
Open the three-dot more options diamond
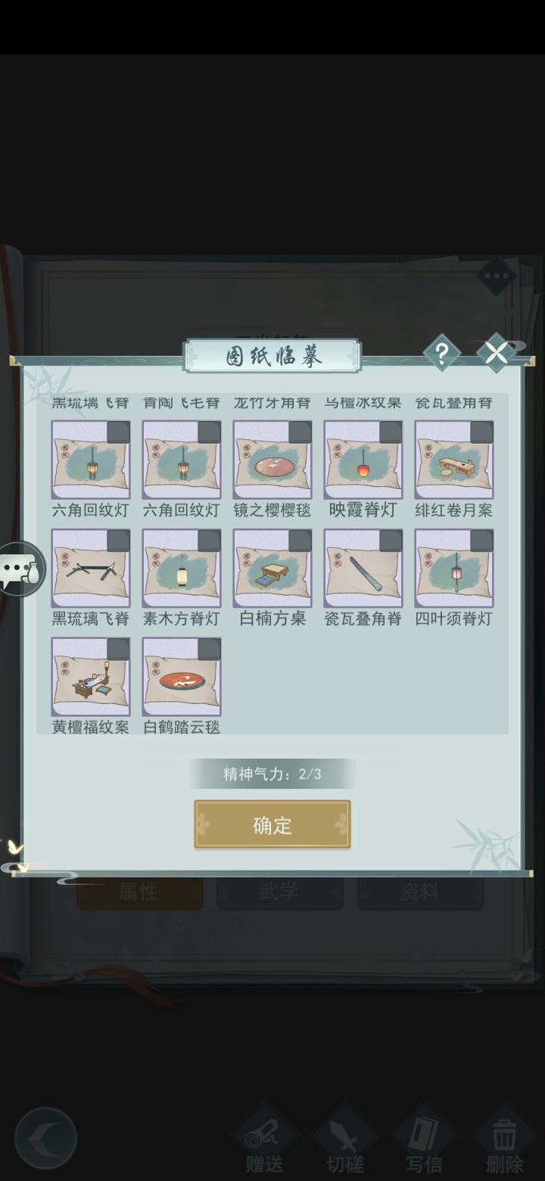click(x=497, y=276)
